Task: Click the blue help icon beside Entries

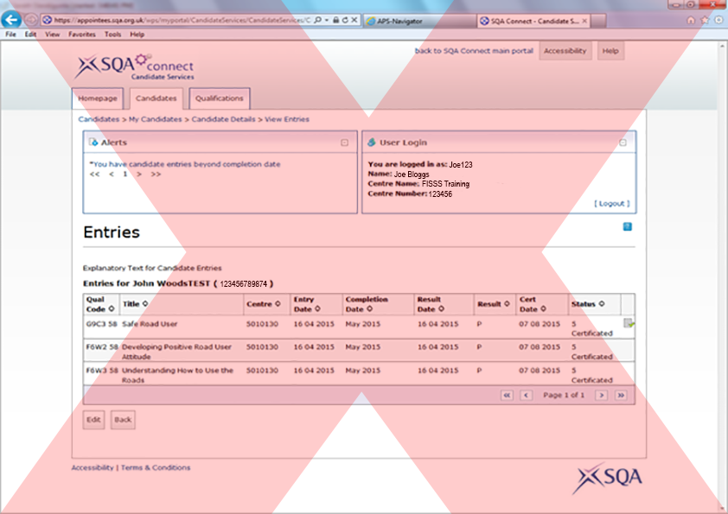Action: (x=627, y=226)
